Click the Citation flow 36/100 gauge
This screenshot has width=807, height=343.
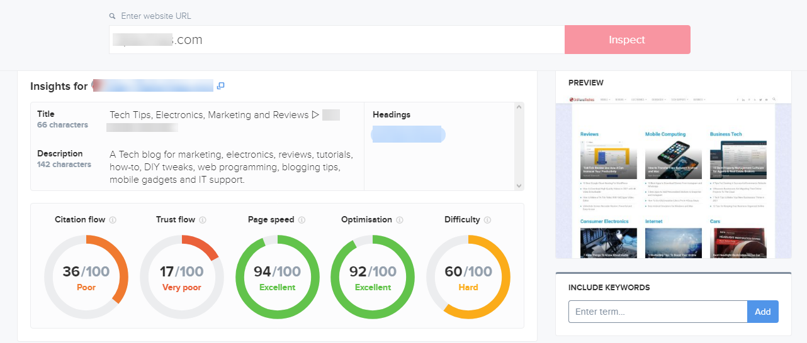point(86,277)
